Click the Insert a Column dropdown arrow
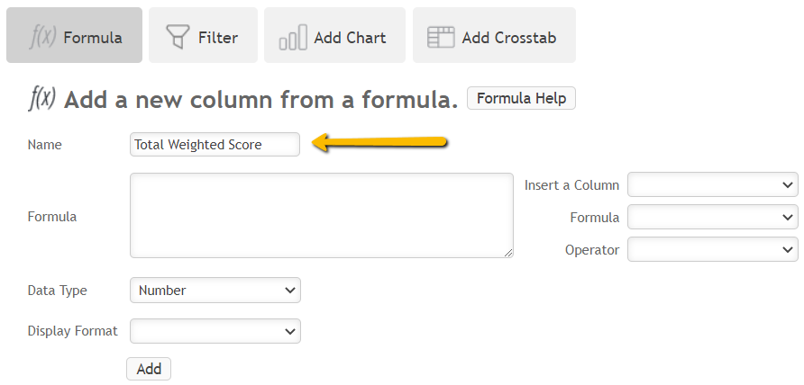804x385 pixels. click(x=788, y=184)
